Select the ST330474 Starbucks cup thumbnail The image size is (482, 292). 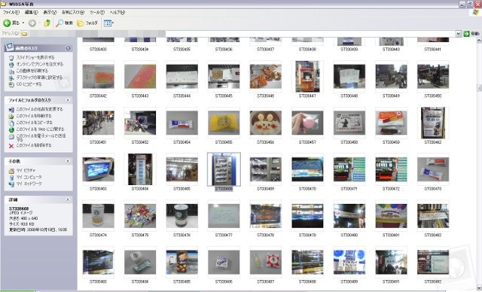click(98, 215)
